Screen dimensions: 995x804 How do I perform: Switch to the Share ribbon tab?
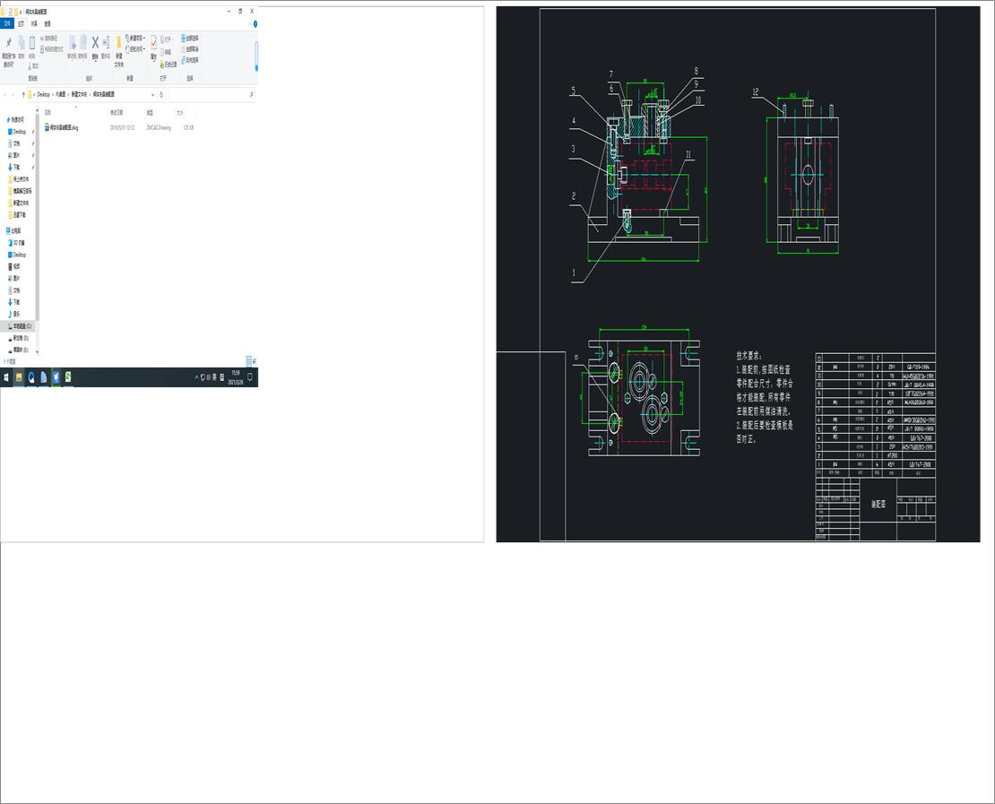34,23
